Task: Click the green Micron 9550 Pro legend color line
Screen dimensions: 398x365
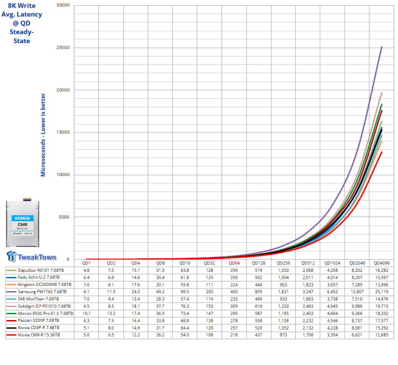Action: pos(11,314)
